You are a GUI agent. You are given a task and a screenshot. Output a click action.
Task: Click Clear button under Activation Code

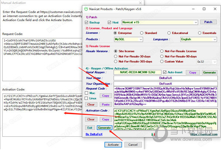pyautogui.click(x=91, y=119)
